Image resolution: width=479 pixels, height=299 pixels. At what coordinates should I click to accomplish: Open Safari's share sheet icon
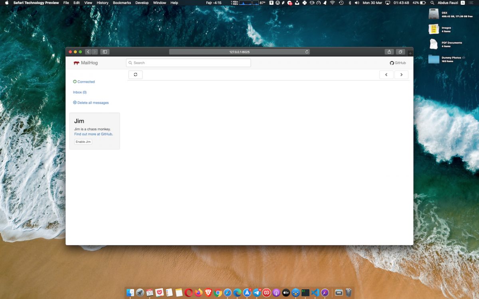(389, 51)
